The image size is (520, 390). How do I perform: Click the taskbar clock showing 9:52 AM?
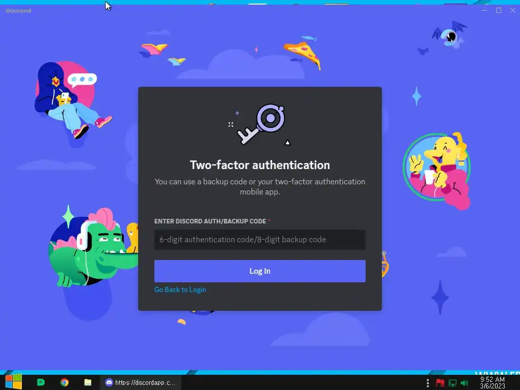(x=493, y=382)
